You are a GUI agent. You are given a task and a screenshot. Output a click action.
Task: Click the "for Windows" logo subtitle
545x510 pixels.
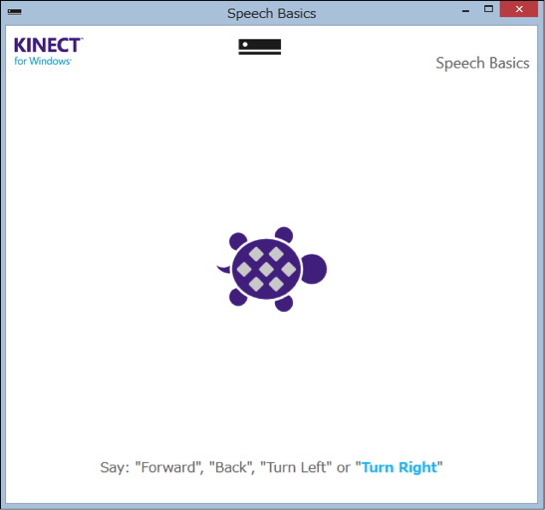[x=43, y=61]
